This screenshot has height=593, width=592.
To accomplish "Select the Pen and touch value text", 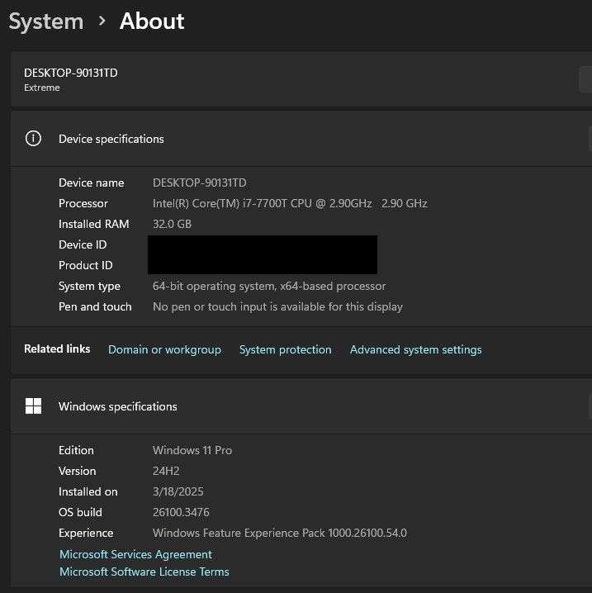I will [x=278, y=306].
